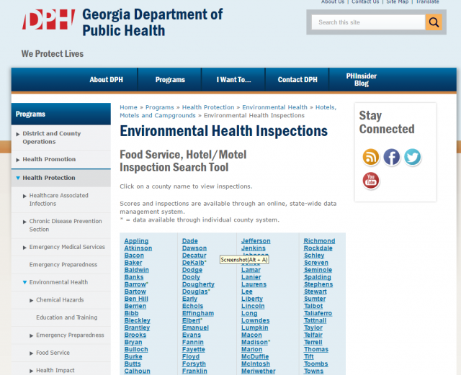This screenshot has height=375, width=461.
Task: Select Dougherty county link
Action: (198, 284)
